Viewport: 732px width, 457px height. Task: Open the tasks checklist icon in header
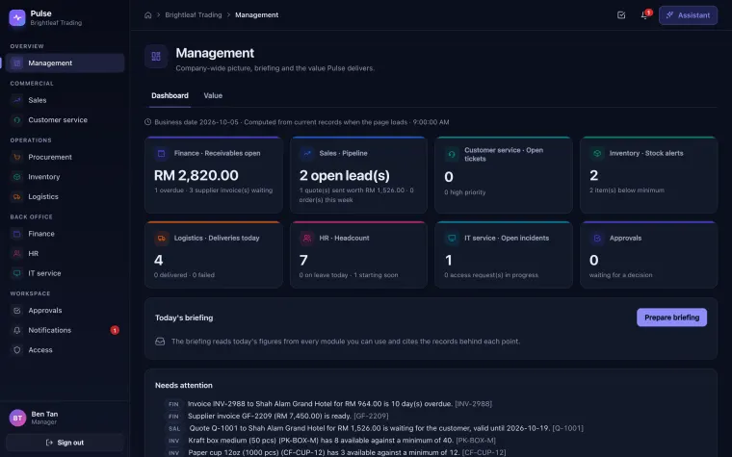click(x=621, y=15)
